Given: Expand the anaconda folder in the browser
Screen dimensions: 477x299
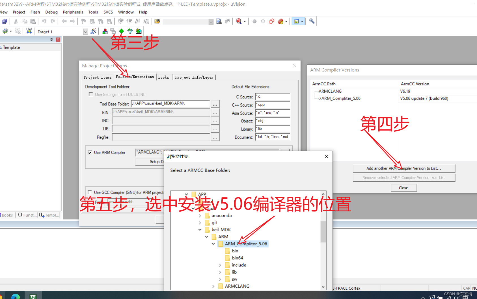Looking at the screenshot, I should coord(200,215).
